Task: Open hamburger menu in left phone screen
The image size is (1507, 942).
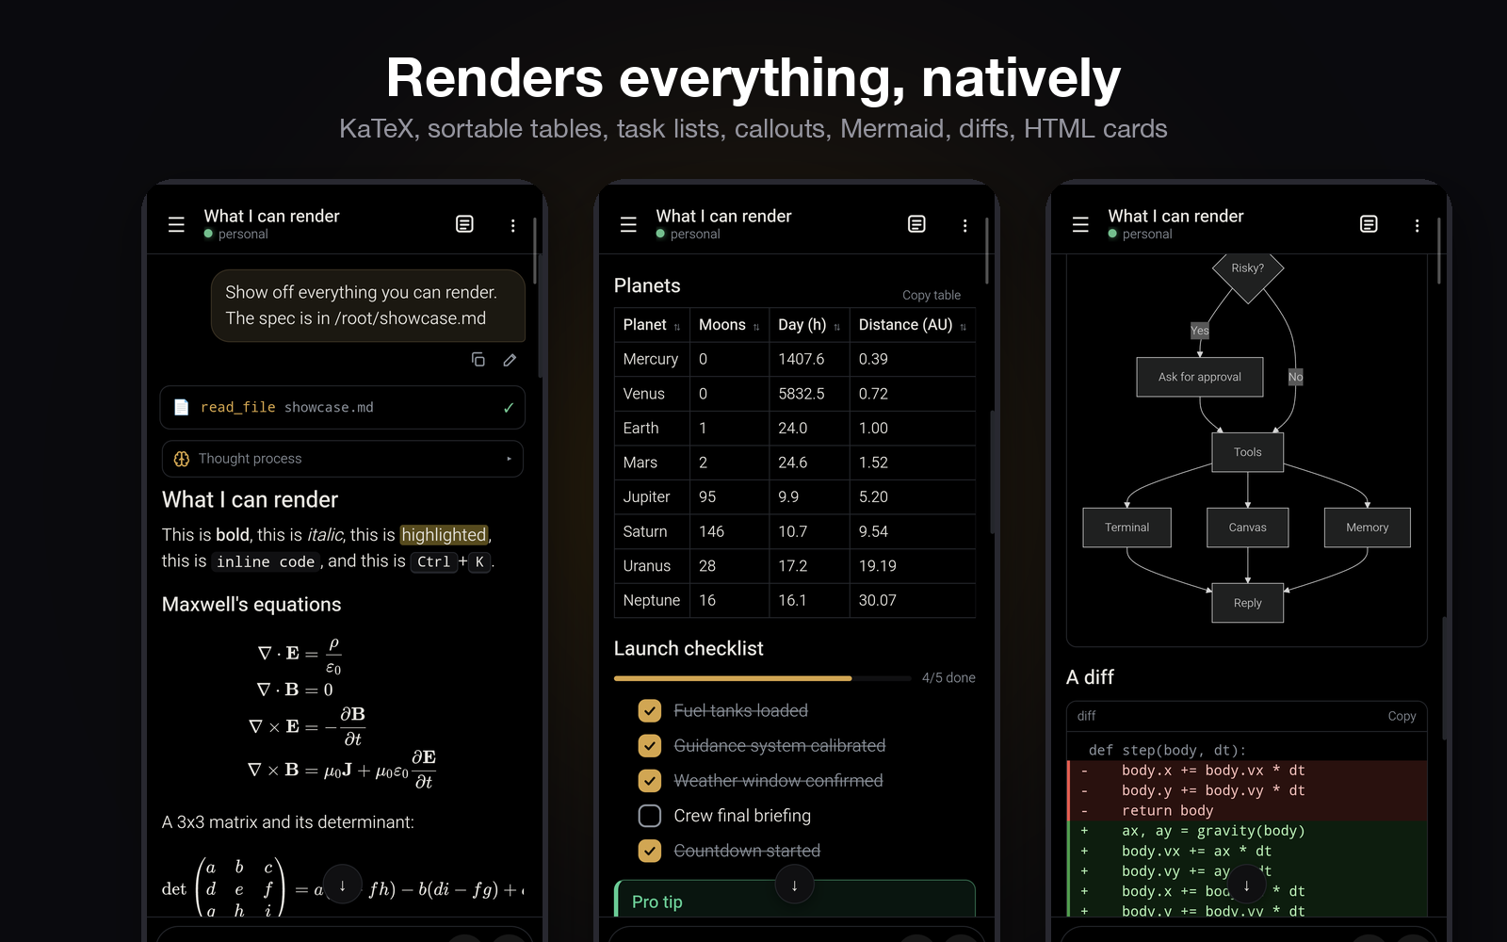Action: [176, 225]
